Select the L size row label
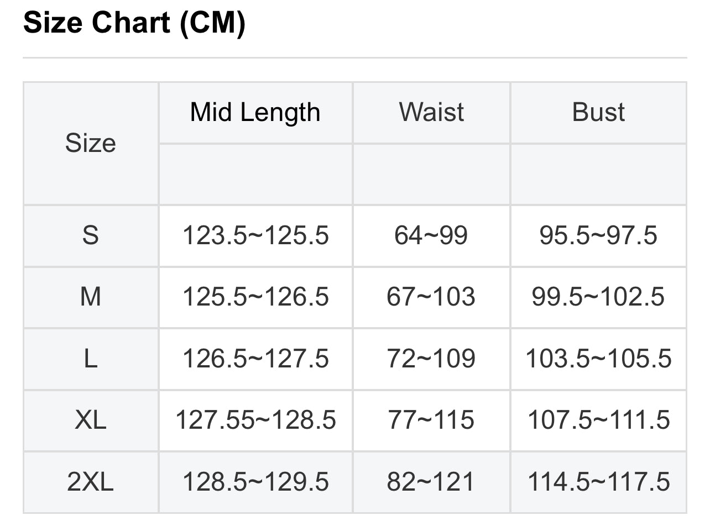710x526 pixels. point(91,359)
